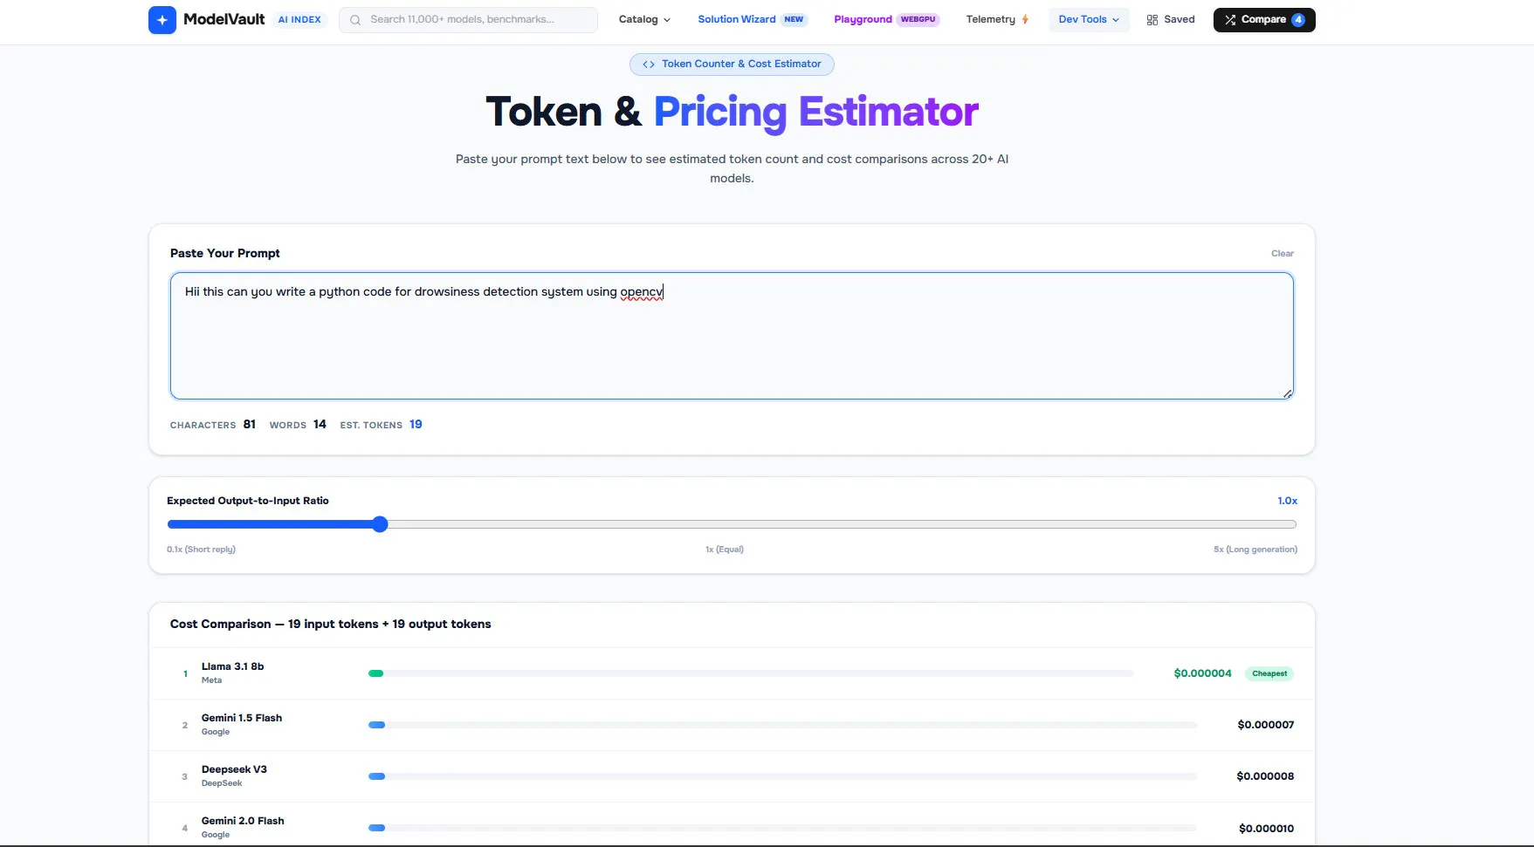Select the Gemini 2.0 Flash model name

pyautogui.click(x=243, y=821)
